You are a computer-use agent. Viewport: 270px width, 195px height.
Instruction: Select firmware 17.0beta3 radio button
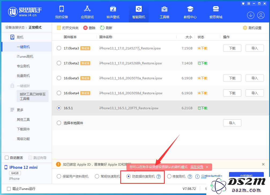(59, 48)
